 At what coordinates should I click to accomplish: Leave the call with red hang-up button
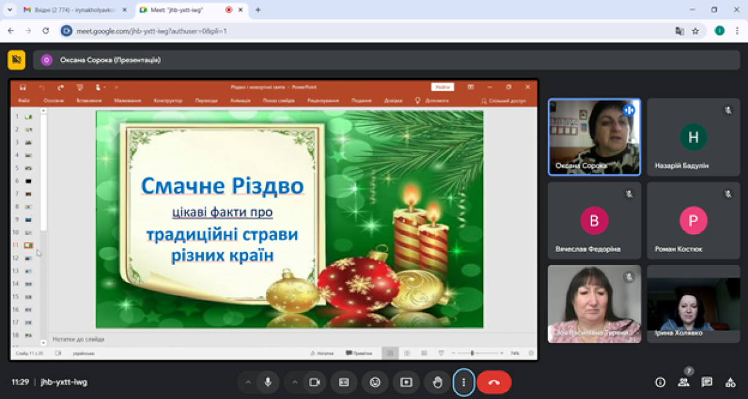click(494, 382)
